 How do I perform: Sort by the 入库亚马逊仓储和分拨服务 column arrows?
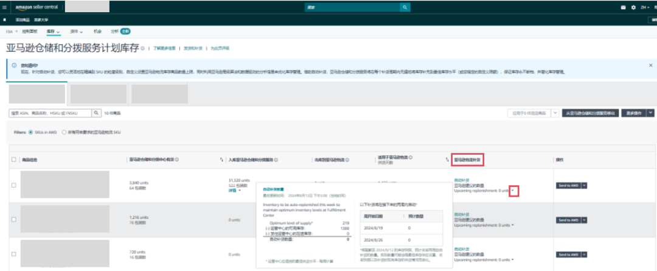221,160
